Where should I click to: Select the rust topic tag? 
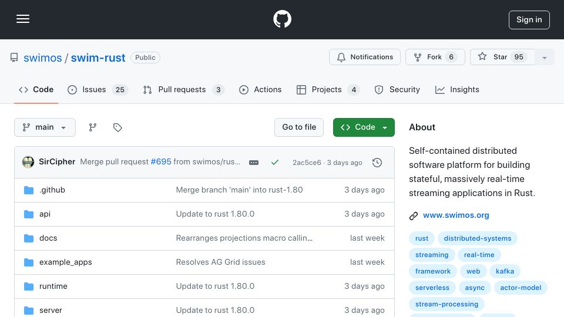pos(422,238)
